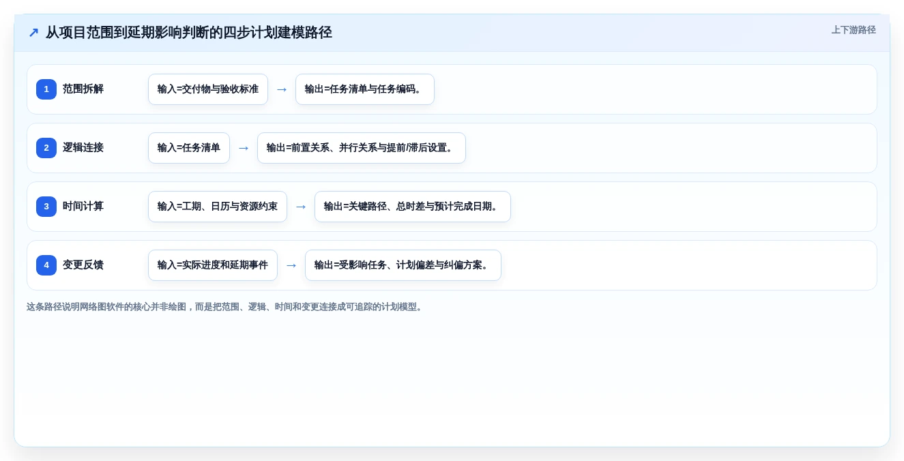Select the 输入=实际进度和延期事件 box
Screen dimensions: 904x461
[x=213, y=265]
